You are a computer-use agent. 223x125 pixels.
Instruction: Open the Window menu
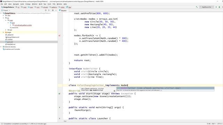59,4
